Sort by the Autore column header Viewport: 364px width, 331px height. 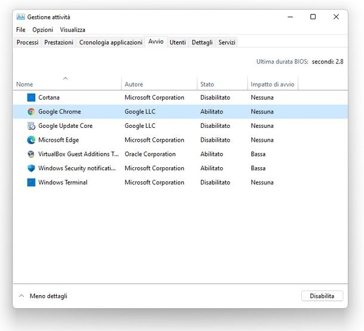click(159, 83)
